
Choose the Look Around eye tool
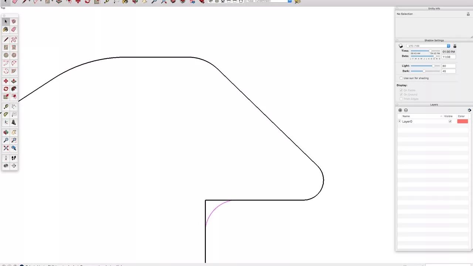6,166
